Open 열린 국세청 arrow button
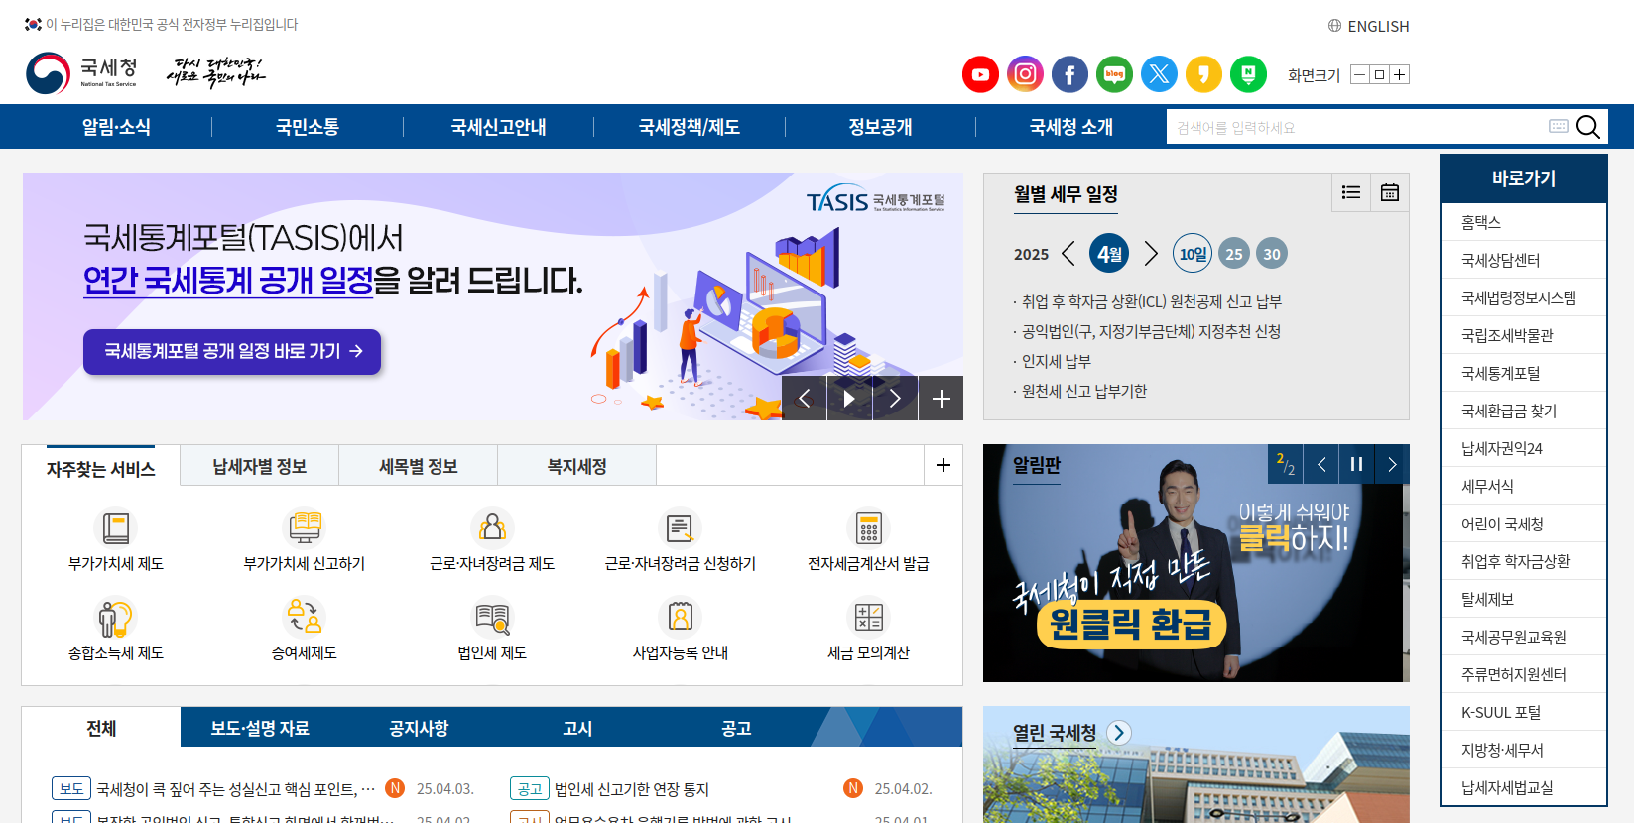This screenshot has width=1634, height=823. pos(1119,733)
